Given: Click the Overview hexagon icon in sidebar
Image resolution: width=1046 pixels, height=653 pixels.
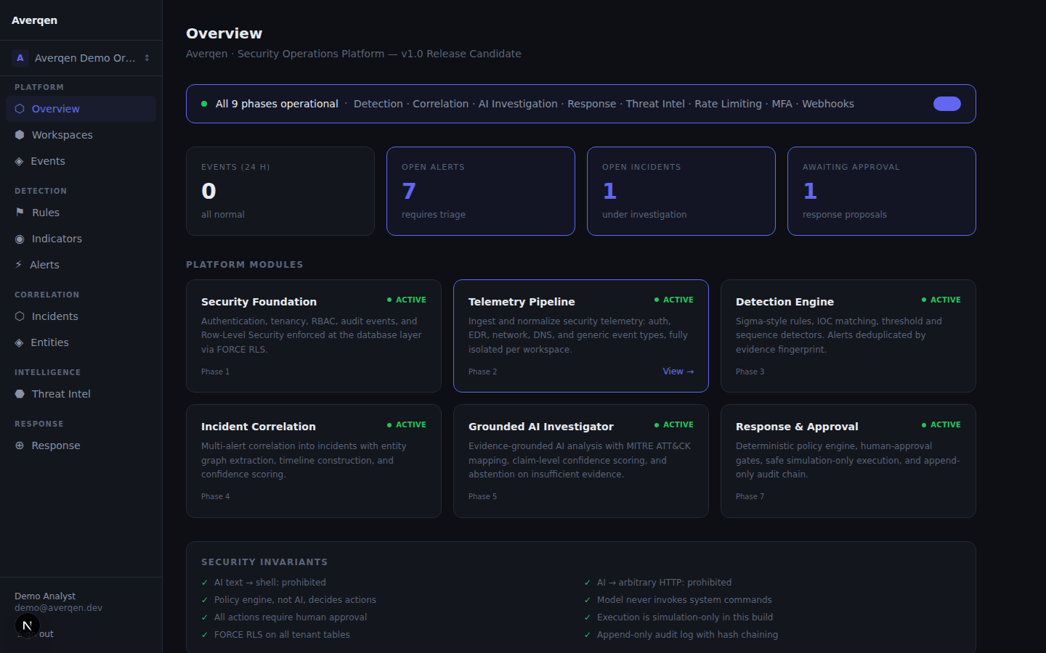Looking at the screenshot, I should 20,109.
